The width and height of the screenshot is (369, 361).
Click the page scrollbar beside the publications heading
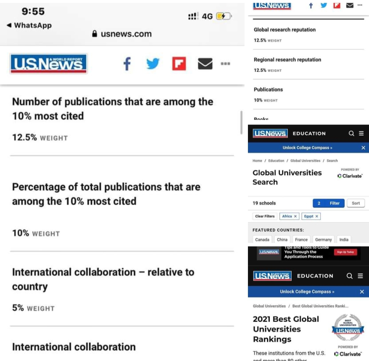pos(241,122)
